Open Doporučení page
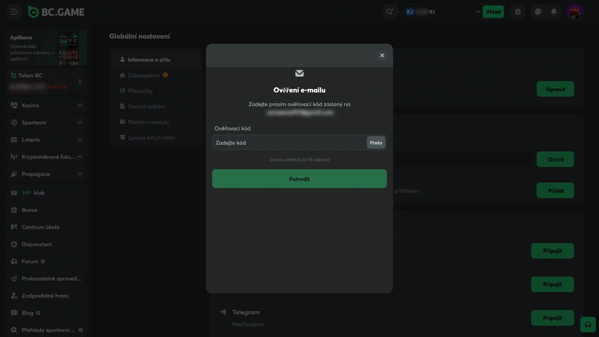 pos(46,244)
